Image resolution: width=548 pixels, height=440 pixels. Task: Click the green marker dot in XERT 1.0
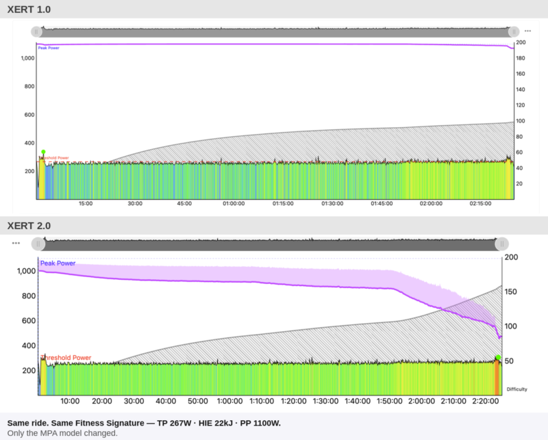click(x=43, y=152)
